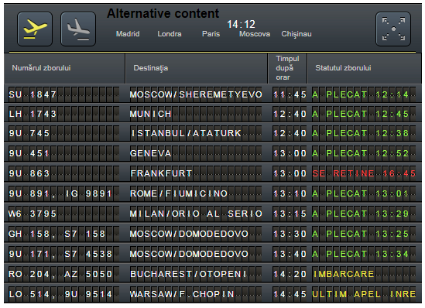Show the Paris city time
The height and width of the screenshot is (308, 425).
pyautogui.click(x=211, y=34)
